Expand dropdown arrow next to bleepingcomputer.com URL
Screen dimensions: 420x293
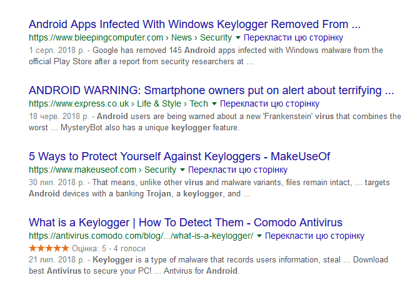tap(237, 38)
